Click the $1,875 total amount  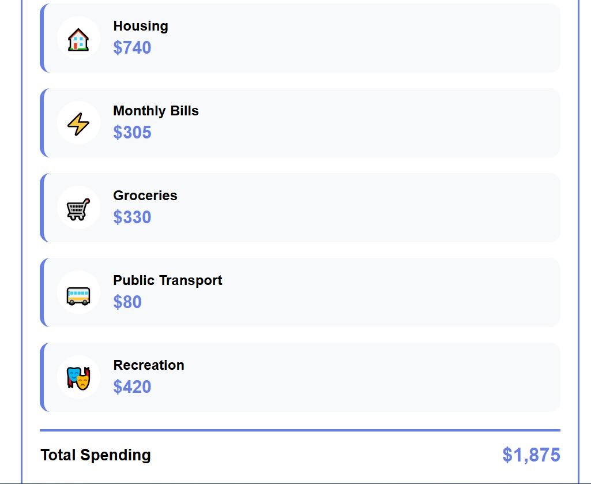coord(531,455)
